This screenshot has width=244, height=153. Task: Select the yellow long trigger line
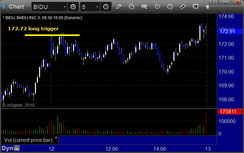(52, 35)
